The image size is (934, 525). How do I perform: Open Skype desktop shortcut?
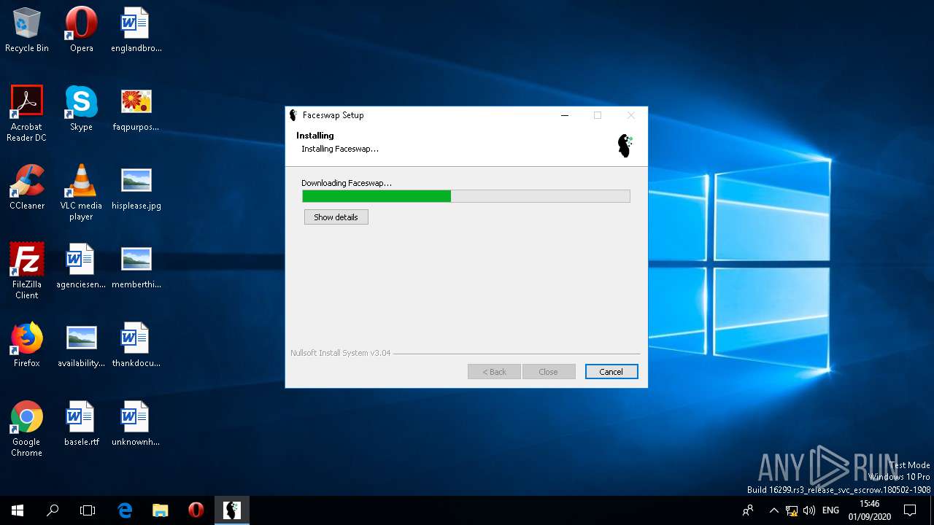coord(81,109)
